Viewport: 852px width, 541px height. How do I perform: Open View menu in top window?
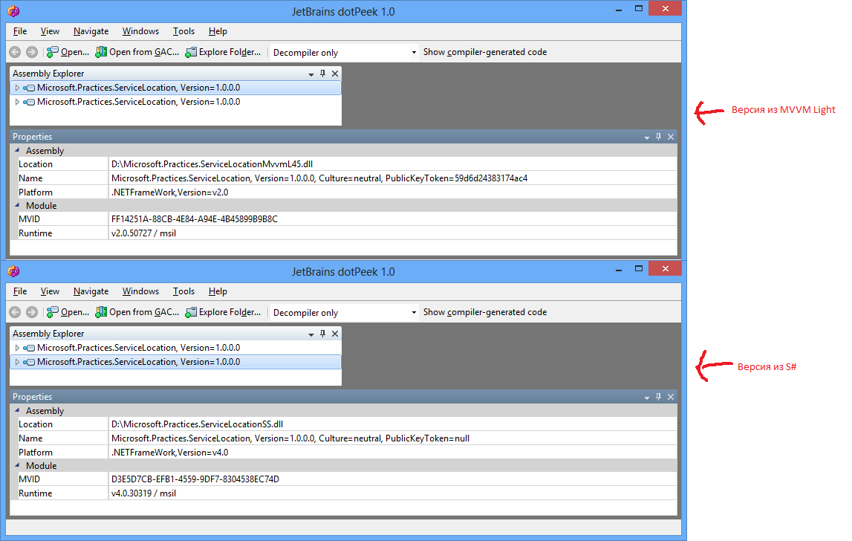coord(50,31)
